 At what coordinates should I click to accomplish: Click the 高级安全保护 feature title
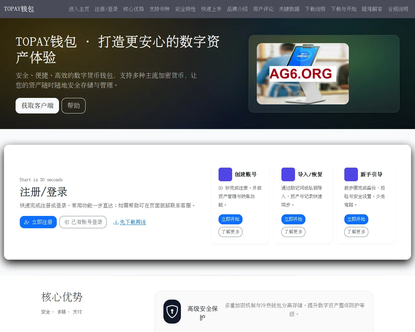(202, 313)
